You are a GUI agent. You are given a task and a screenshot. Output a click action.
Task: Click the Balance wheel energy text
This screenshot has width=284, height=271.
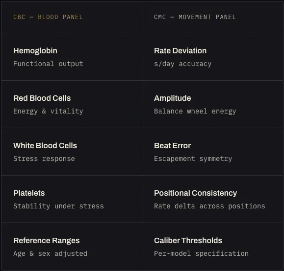pos(195,112)
